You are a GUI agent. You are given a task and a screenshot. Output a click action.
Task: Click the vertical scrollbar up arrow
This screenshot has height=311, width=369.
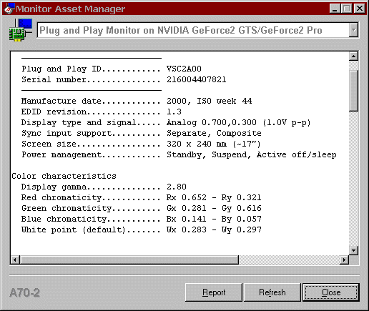[353, 56]
